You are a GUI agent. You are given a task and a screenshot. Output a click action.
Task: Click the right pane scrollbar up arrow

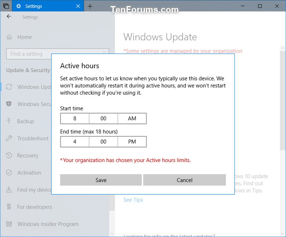(x=283, y=48)
